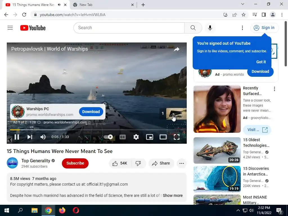The height and width of the screenshot is (216, 288).
Task: Click the Sign in button
Action: tap(264, 28)
